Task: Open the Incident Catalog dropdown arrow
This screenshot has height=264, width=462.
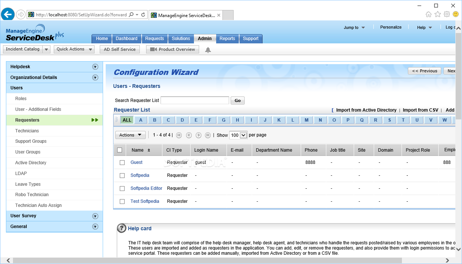Action: pos(46,49)
